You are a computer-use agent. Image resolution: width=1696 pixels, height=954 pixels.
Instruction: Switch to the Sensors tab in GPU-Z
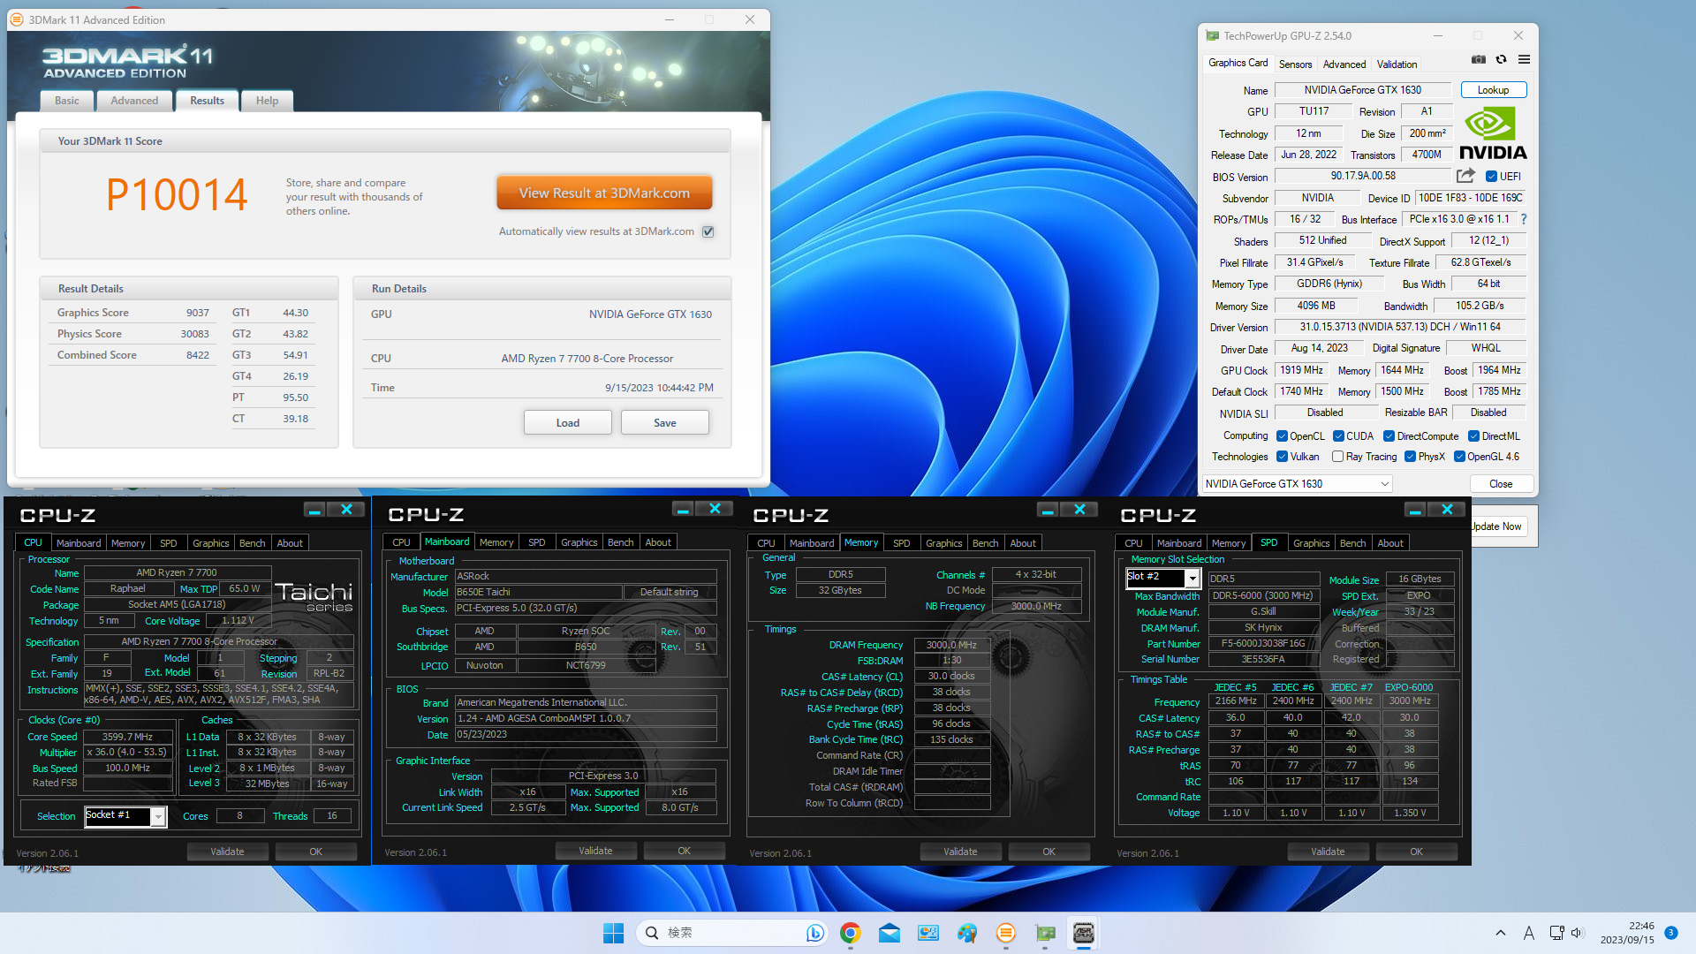(1295, 64)
